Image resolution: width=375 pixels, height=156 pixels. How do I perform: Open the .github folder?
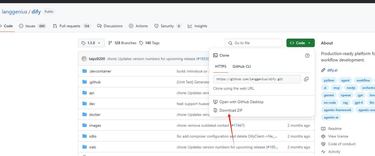pyautogui.click(x=95, y=82)
